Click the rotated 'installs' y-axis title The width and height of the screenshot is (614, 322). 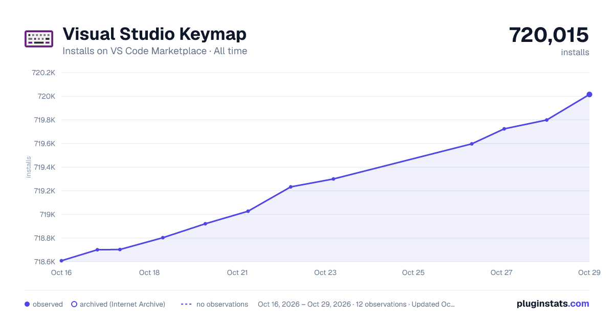(29, 167)
